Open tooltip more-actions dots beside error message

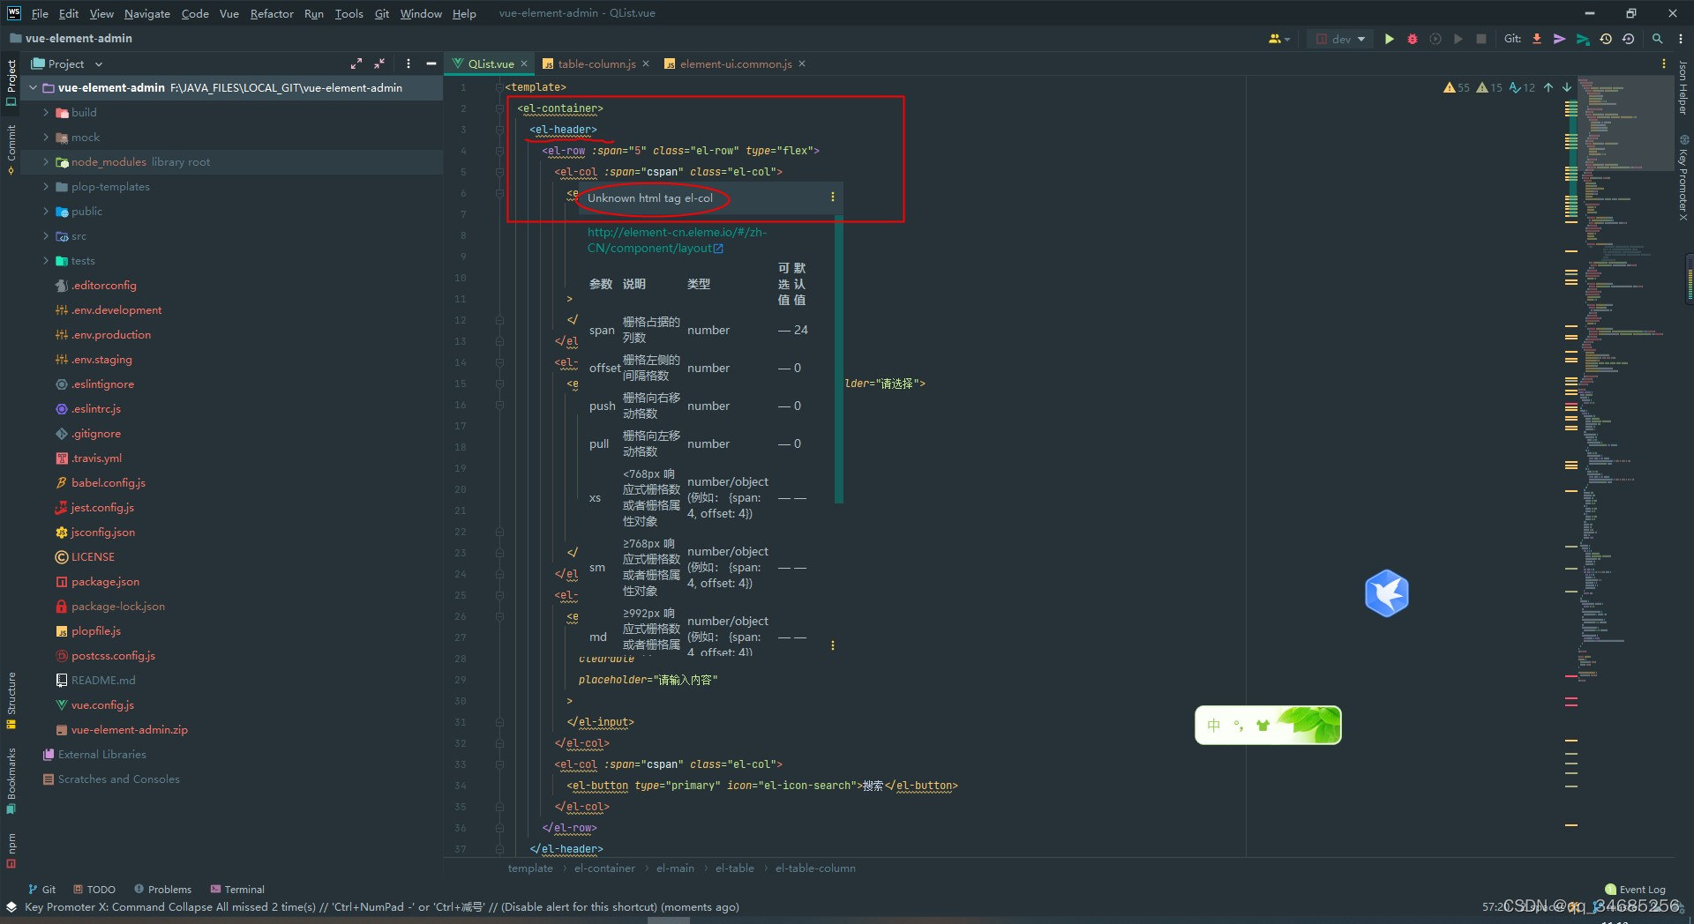pyautogui.click(x=832, y=197)
